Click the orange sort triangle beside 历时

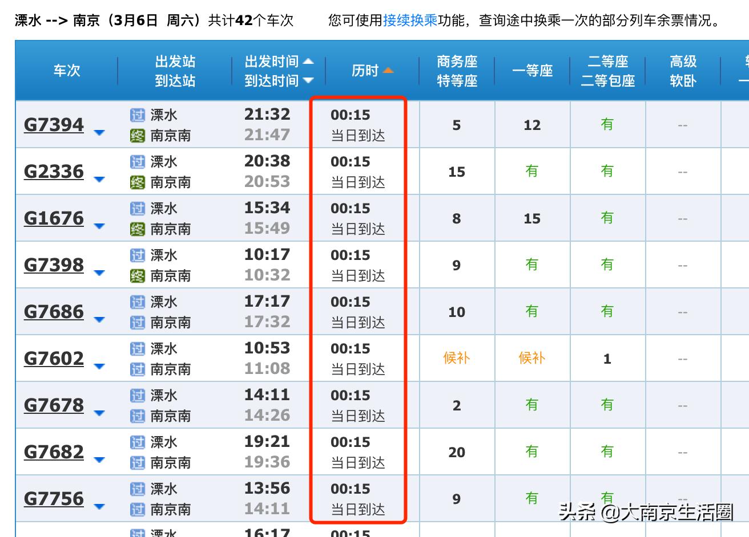point(389,71)
